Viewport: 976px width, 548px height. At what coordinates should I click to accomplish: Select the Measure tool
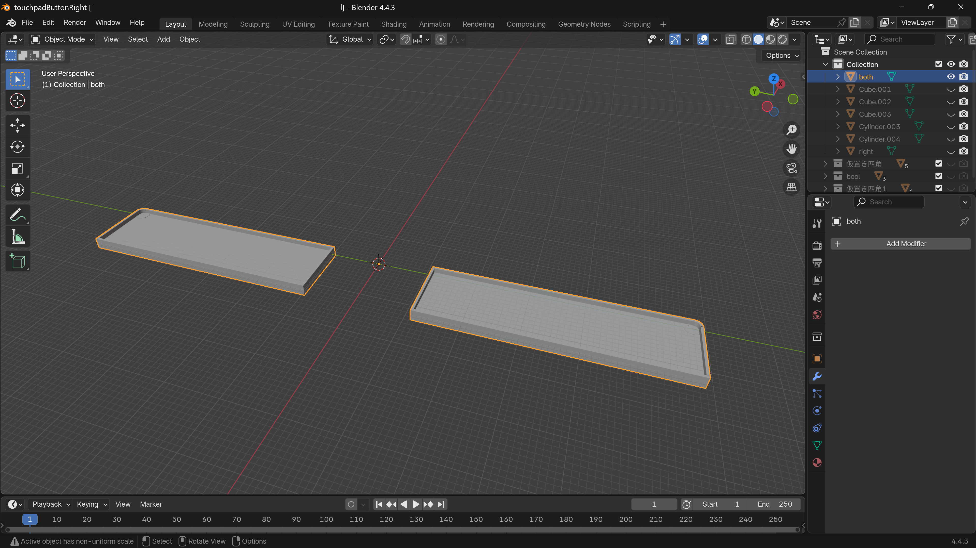(18, 237)
